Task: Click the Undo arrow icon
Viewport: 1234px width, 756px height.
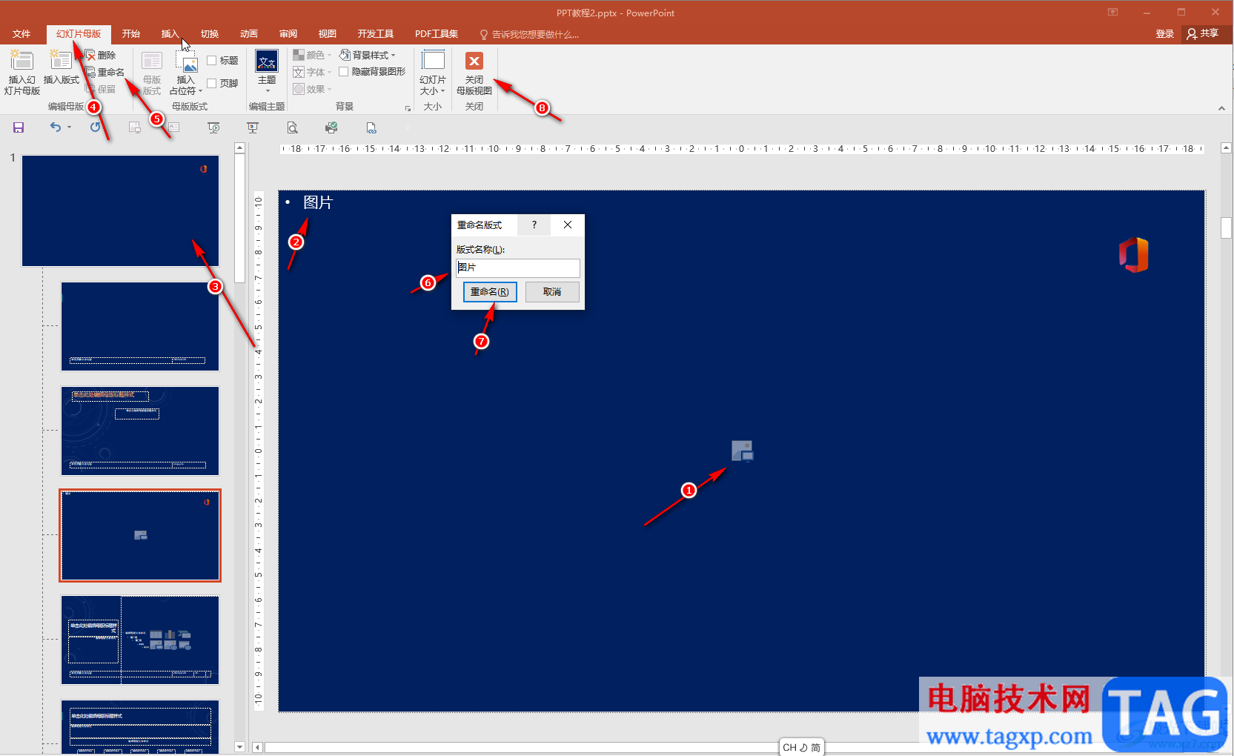Action: 55,127
